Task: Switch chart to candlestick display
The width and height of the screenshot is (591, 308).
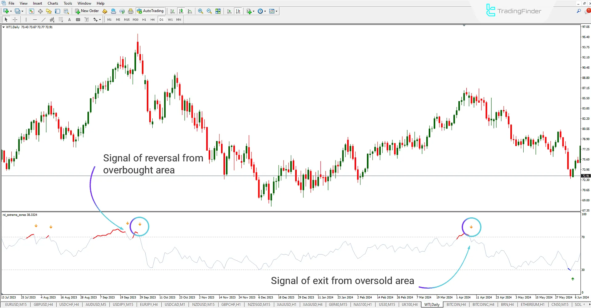Action: click(x=181, y=11)
